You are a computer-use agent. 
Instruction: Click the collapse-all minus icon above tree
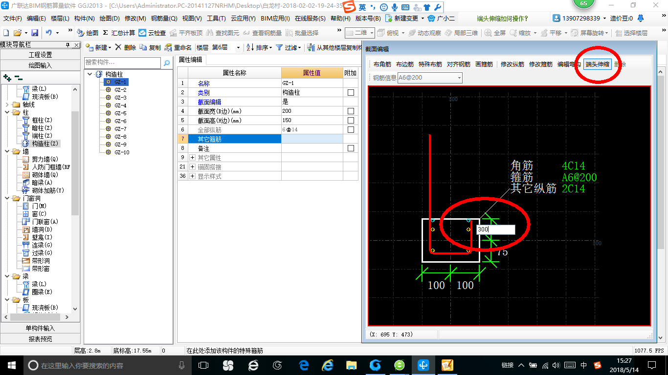(18, 77)
